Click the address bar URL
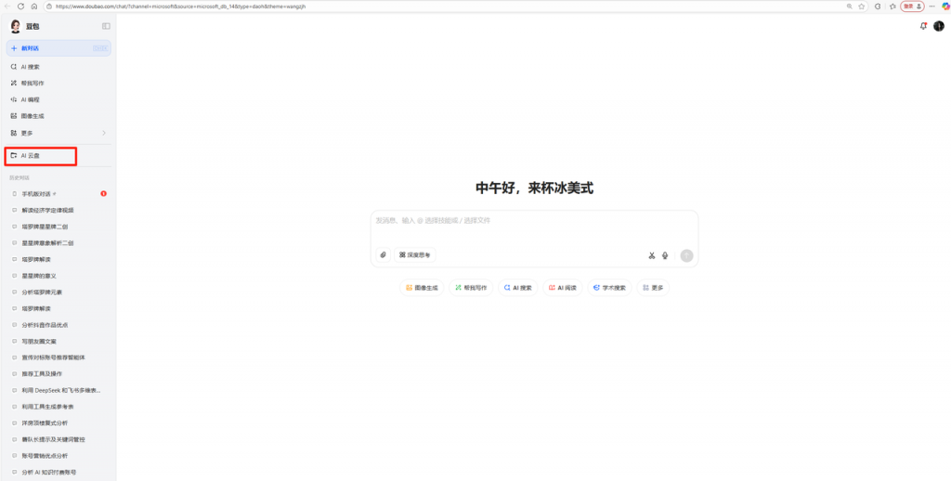Viewport: 951px width, 481px height. pyautogui.click(x=180, y=6)
